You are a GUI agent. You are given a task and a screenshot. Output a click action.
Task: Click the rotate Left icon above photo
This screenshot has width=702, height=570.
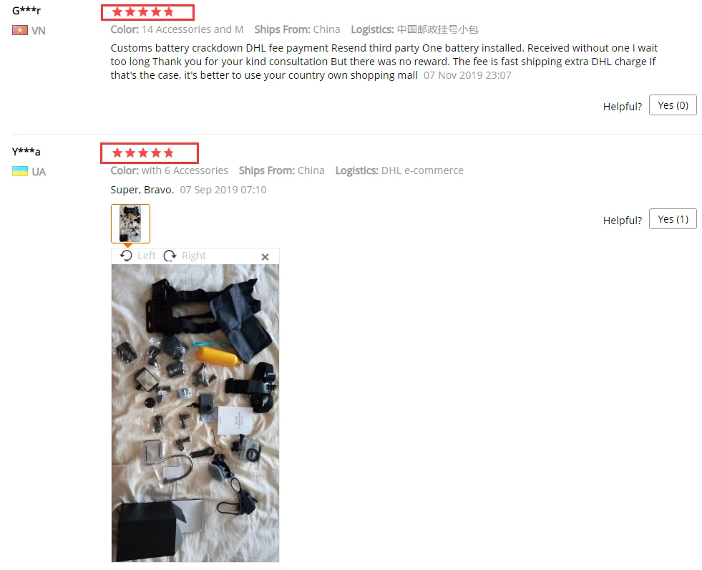tap(126, 256)
